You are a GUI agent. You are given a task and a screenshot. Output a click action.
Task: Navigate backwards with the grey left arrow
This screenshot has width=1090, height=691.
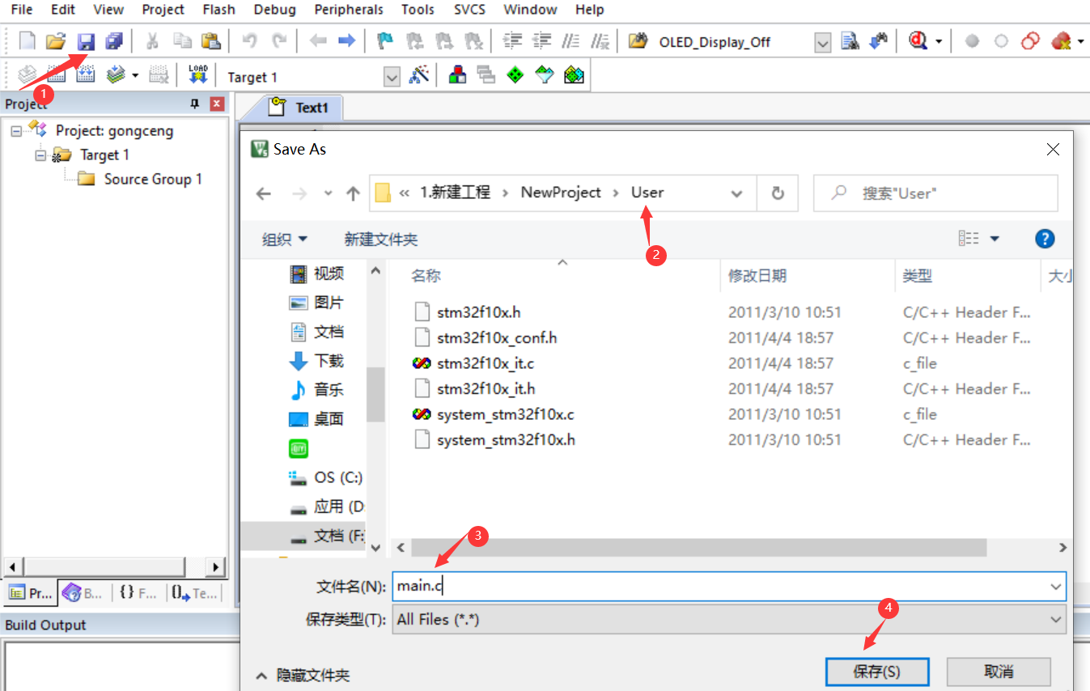[x=318, y=40]
